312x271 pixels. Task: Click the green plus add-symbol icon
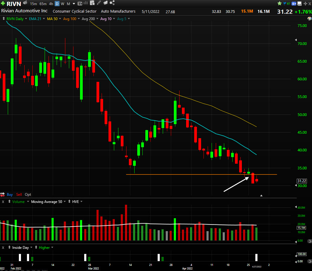pyautogui.click(x=3, y=3)
